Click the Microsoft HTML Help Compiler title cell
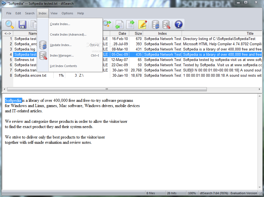Viewport: 264px width, 197px height. 222,44
